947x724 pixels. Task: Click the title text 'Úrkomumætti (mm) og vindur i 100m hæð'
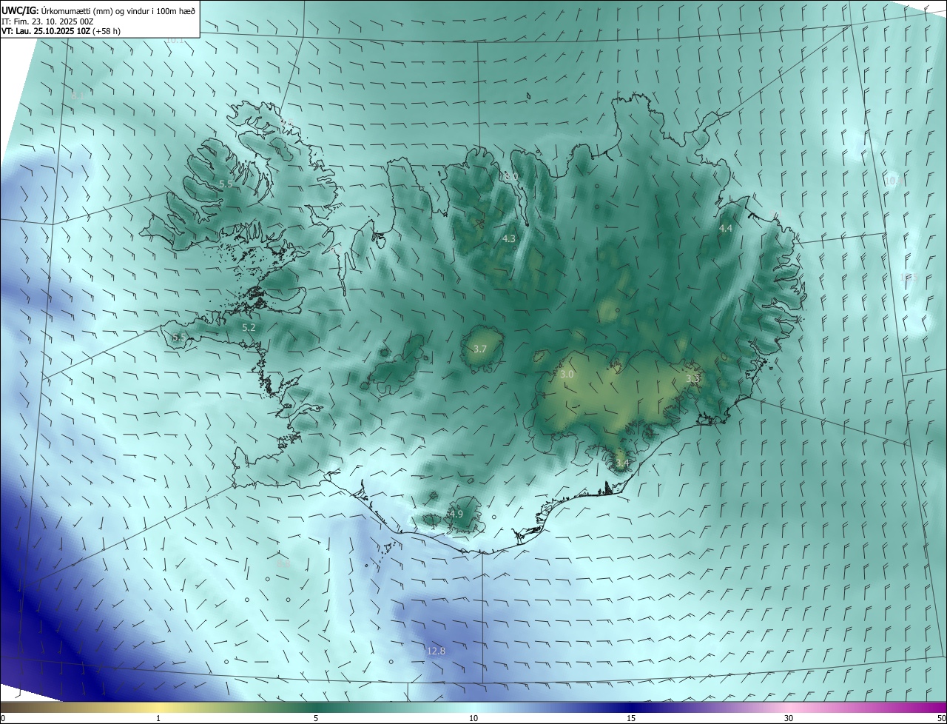pyautogui.click(x=117, y=10)
